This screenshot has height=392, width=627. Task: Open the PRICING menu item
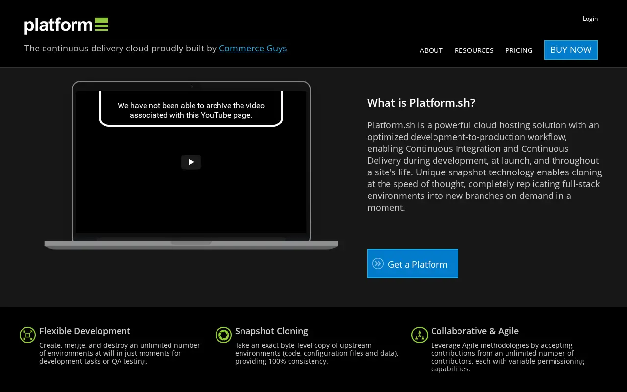[519, 50]
